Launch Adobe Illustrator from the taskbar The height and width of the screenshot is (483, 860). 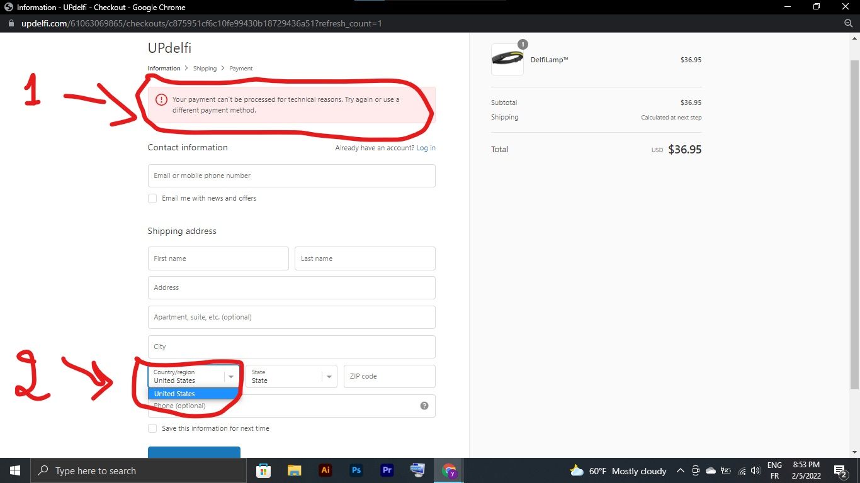(x=325, y=470)
